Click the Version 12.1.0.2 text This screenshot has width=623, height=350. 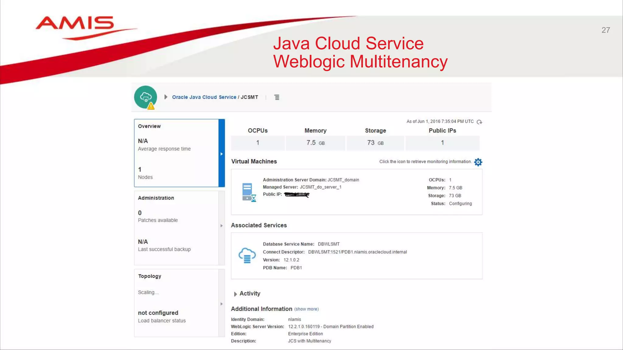pos(281,260)
